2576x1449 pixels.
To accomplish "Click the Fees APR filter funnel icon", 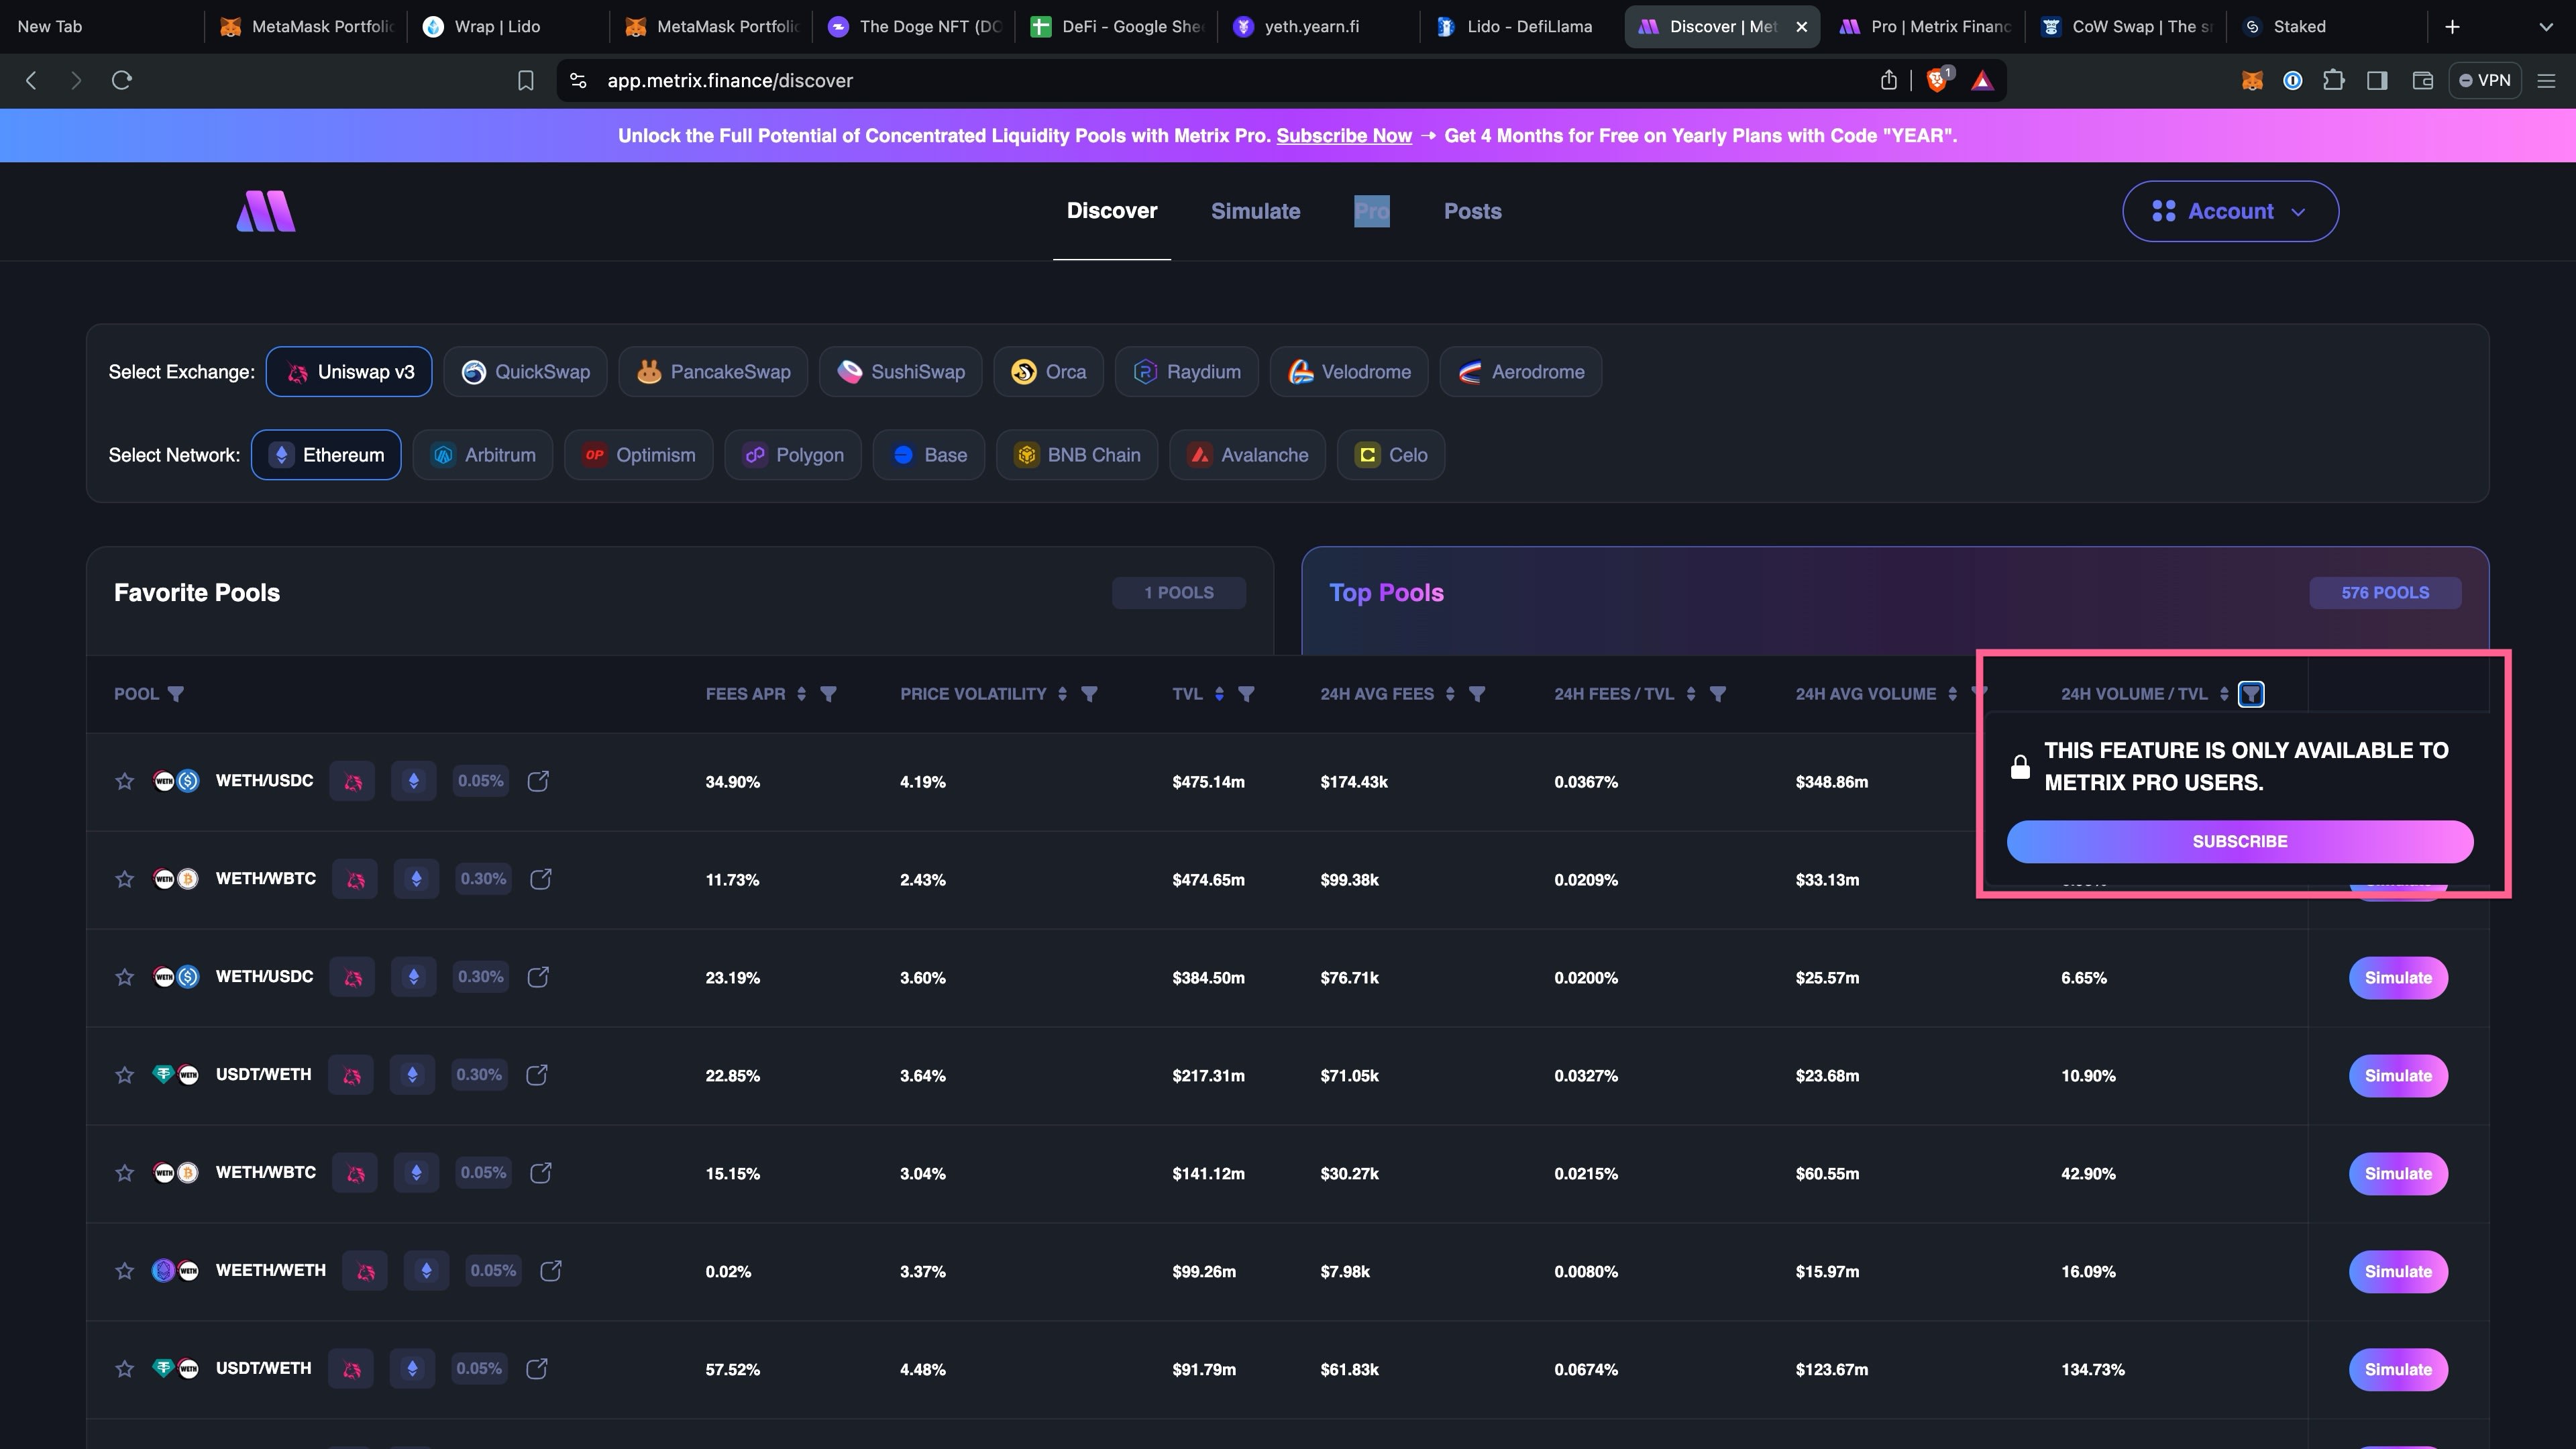I will (828, 694).
